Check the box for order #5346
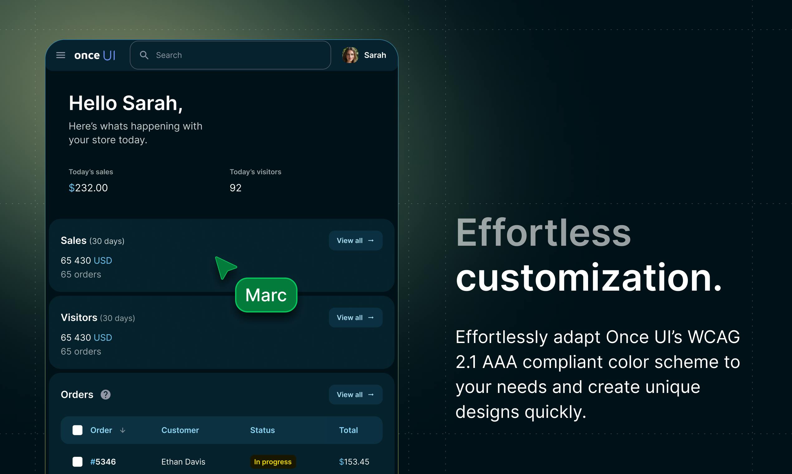Viewport: 792px width, 474px height. point(77,462)
